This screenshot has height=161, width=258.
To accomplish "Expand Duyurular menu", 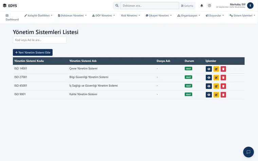I will (215, 16).
